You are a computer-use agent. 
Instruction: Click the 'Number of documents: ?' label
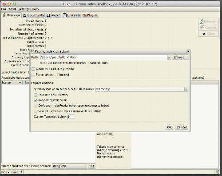coord(28,29)
